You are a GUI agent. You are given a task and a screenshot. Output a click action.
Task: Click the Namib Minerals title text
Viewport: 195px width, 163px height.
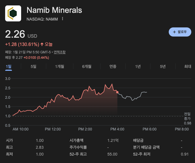coord(54,10)
